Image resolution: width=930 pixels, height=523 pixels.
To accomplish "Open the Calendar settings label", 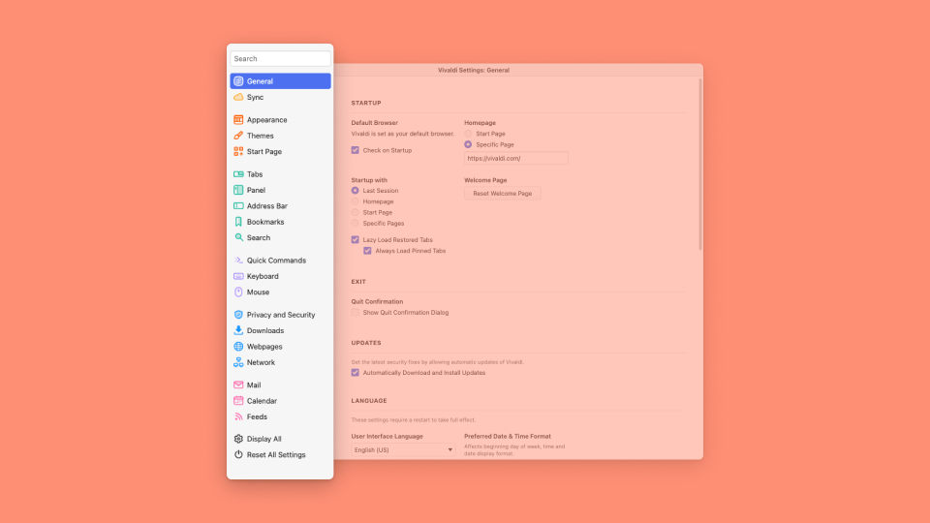I will tap(262, 401).
